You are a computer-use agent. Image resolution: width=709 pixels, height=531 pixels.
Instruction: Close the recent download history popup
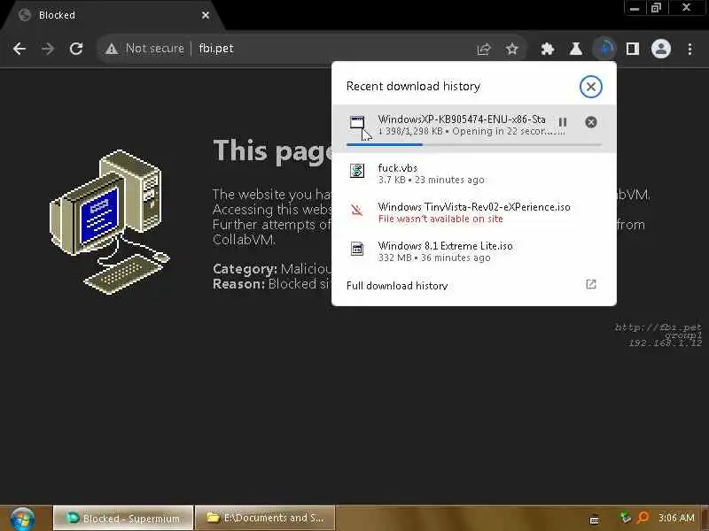coord(590,86)
